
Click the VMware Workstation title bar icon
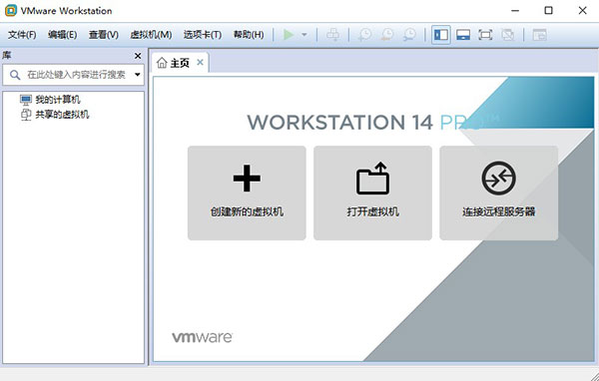pos(10,10)
